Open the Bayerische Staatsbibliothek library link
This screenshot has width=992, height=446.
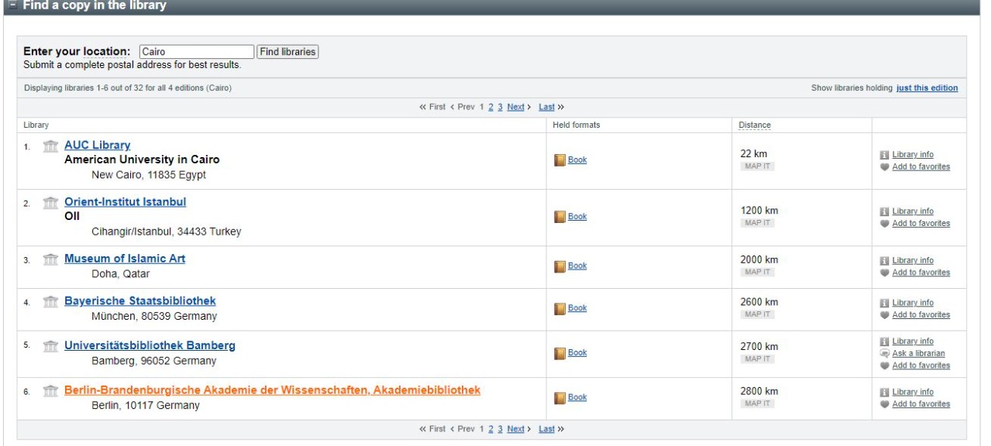139,301
